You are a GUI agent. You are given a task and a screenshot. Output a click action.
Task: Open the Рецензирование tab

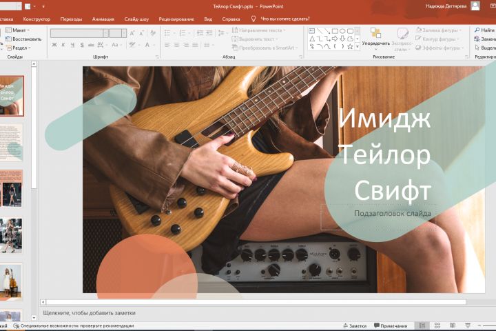coord(176,19)
